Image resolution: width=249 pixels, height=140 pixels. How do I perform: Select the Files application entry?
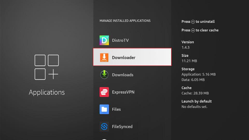tap(132, 109)
